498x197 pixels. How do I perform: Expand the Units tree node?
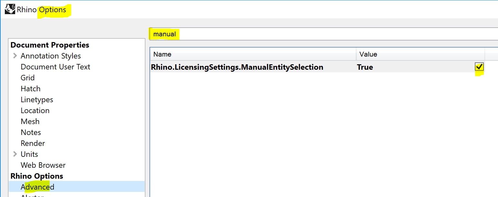click(15, 154)
